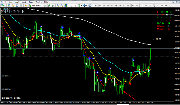The image size is (180, 105).
Task: Click the MxBulls indicator label
Action: coord(160,23)
